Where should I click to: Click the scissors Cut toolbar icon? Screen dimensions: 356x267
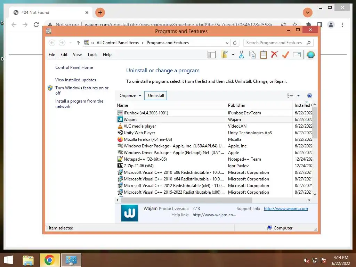click(x=241, y=55)
